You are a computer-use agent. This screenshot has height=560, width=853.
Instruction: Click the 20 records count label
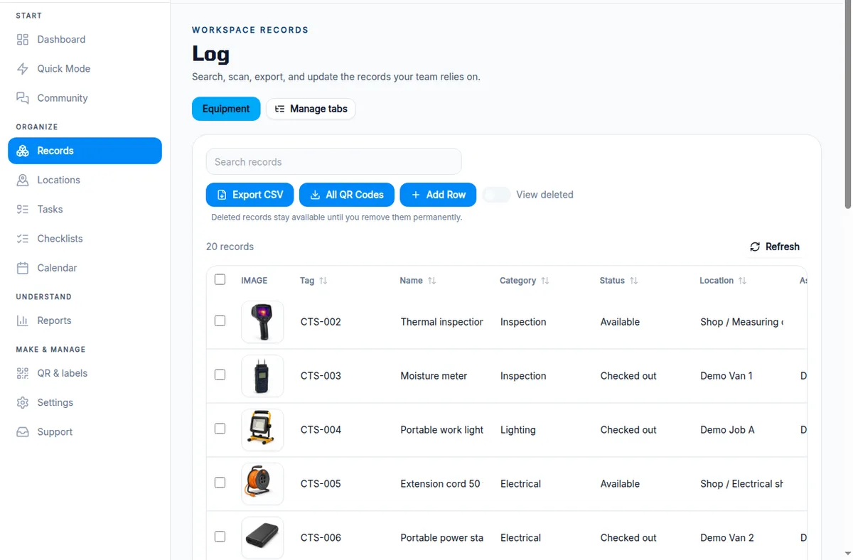click(230, 247)
